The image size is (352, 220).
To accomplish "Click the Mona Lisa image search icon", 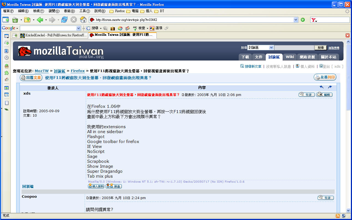I will 112,28.
